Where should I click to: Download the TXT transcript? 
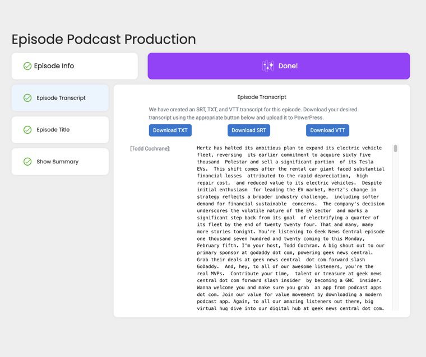tap(170, 130)
